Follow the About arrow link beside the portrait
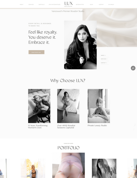This screenshot has height=178, width=137. 103,55
